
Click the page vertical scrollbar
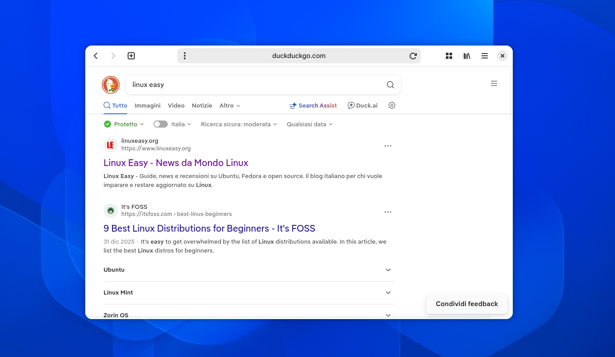511,94
